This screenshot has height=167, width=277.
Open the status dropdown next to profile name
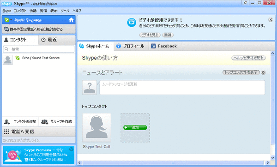coord(11,20)
